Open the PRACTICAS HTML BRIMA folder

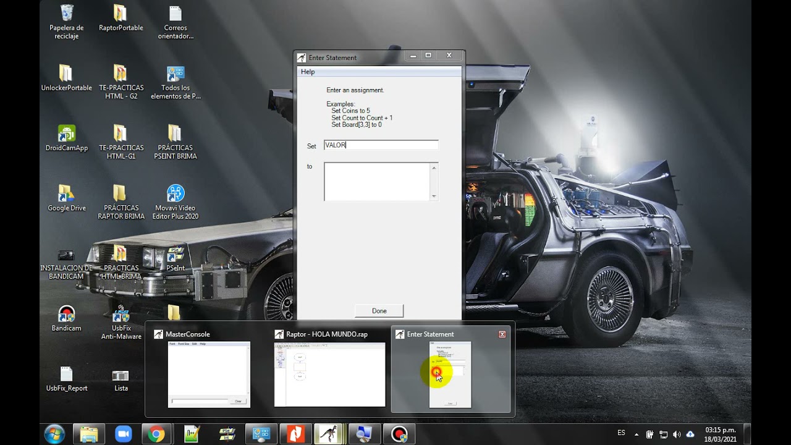[x=121, y=262]
